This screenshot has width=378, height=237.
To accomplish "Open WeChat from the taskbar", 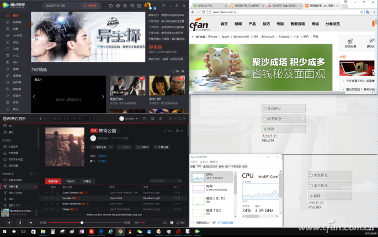I will coord(140,231).
